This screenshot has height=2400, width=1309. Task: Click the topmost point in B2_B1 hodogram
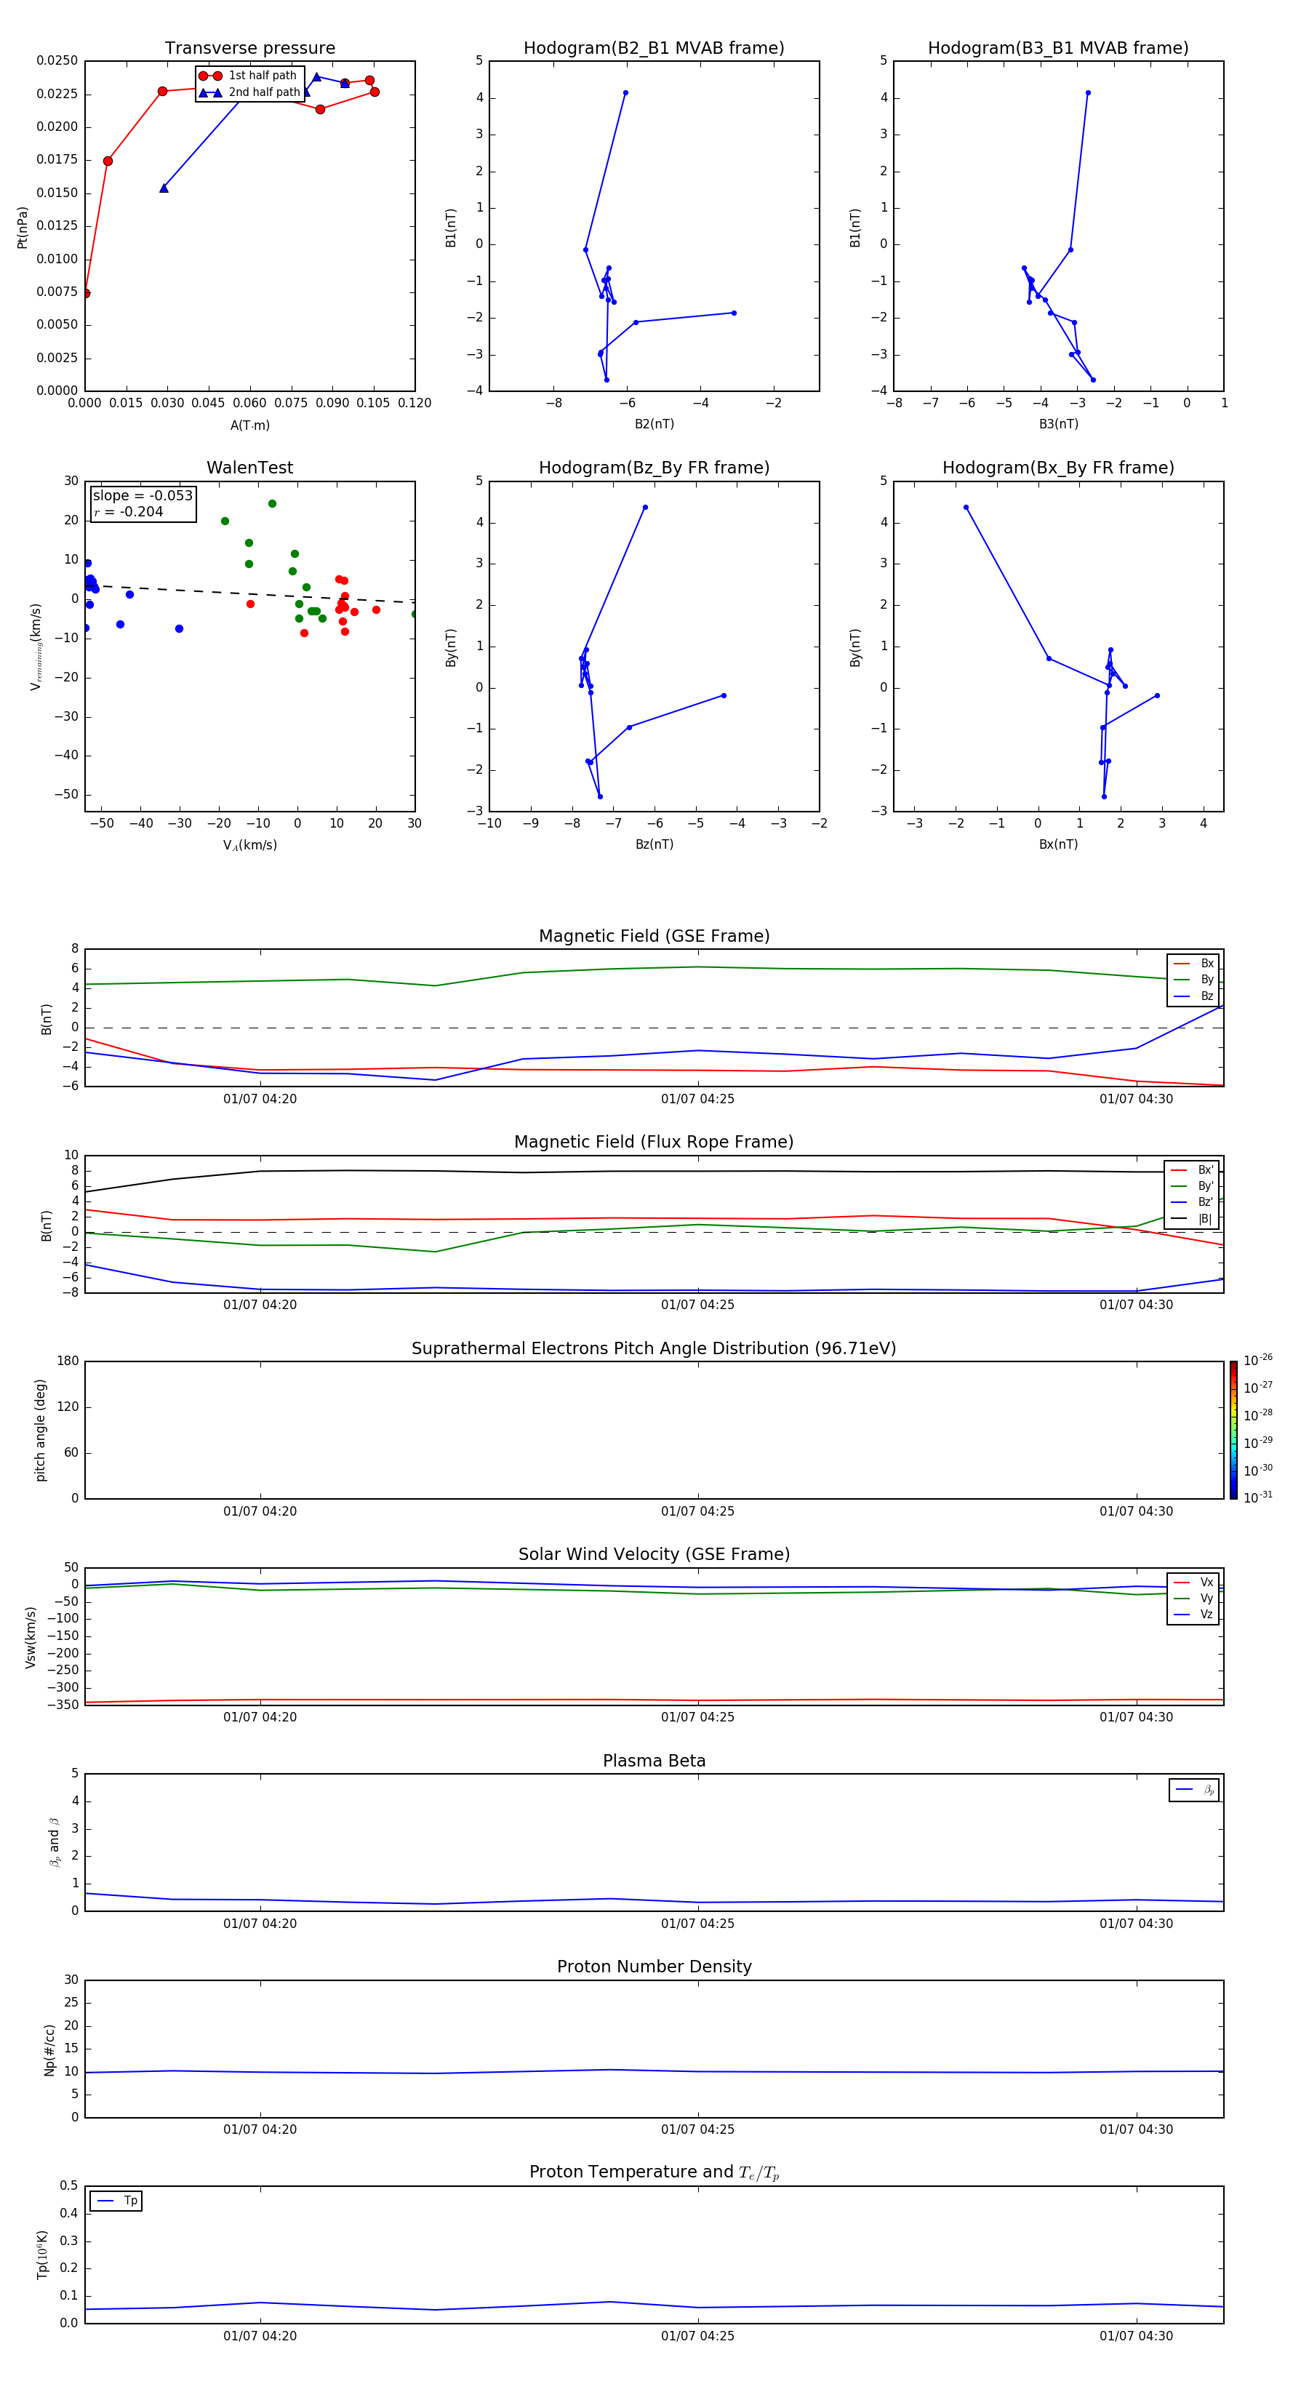pyautogui.click(x=625, y=92)
